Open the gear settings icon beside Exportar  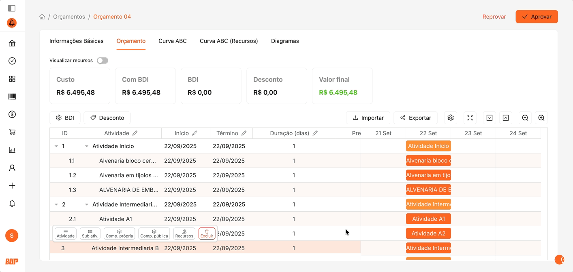[x=451, y=118]
